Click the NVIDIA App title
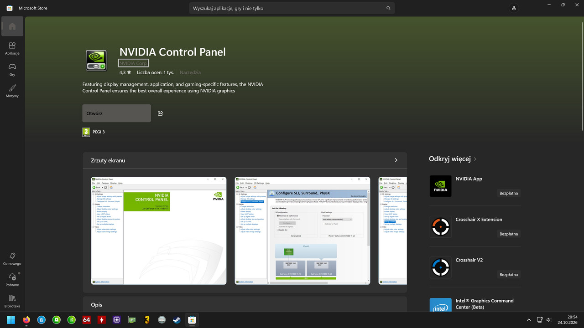Image resolution: width=584 pixels, height=328 pixels. pos(469,179)
